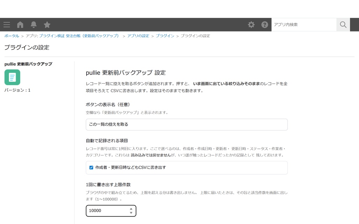Image resolution: width=359 pixels, height=224 pixels.
Task: Click the sidebar title pullie 更新前バックアップ
Action: pyautogui.click(x=28, y=64)
